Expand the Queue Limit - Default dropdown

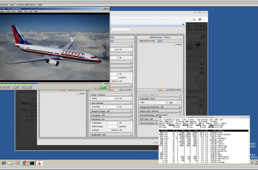pyautogui.click(x=160, y=111)
